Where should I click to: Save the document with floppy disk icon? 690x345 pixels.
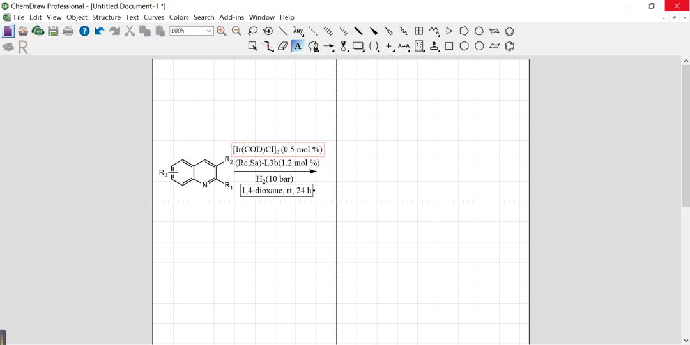pyautogui.click(x=53, y=31)
